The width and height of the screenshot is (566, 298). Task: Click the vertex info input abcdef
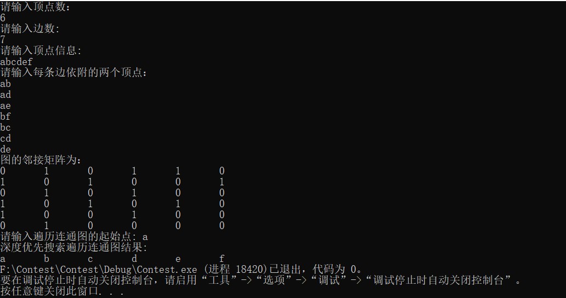tap(16, 62)
